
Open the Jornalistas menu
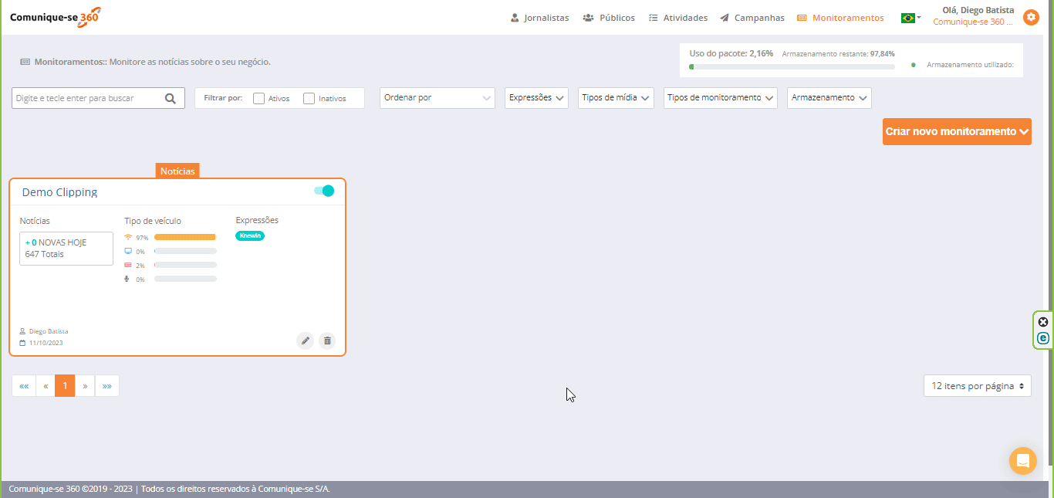point(539,18)
